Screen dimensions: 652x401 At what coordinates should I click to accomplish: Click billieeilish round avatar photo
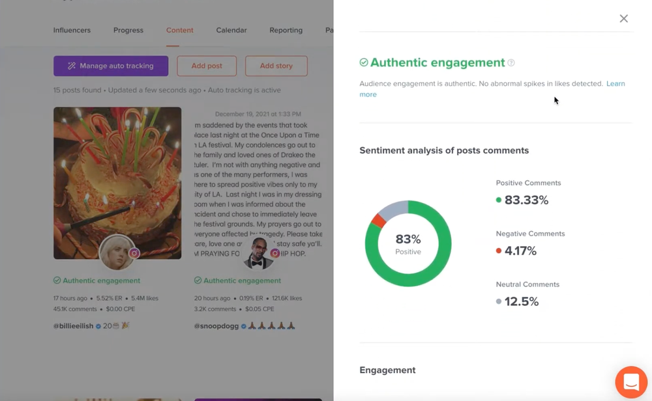117,253
